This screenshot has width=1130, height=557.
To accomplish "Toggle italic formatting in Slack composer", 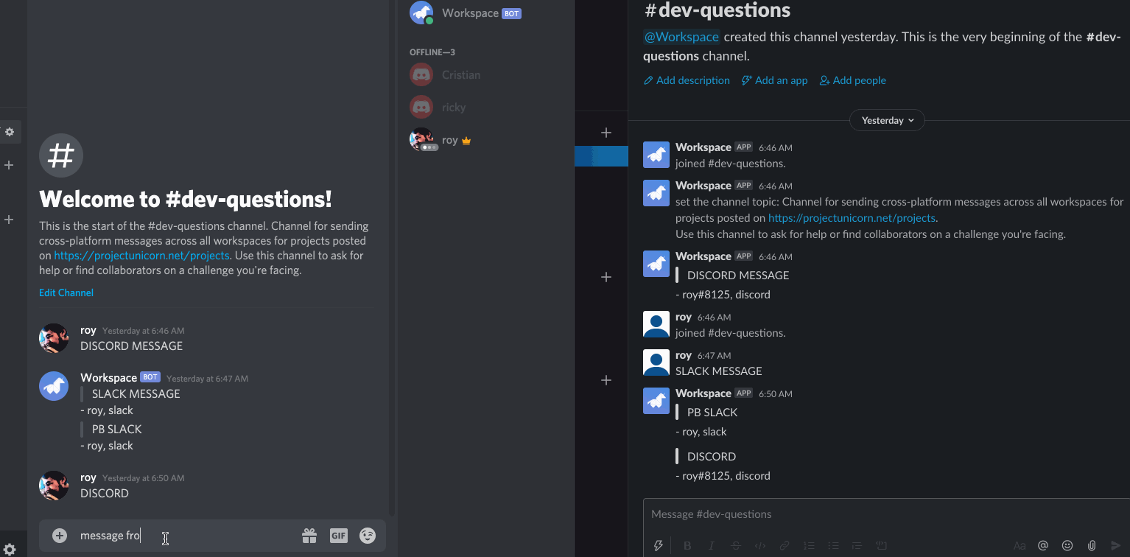I will [712, 546].
